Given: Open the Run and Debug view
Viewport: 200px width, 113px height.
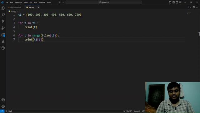Looking at the screenshot, I should point(3,28).
